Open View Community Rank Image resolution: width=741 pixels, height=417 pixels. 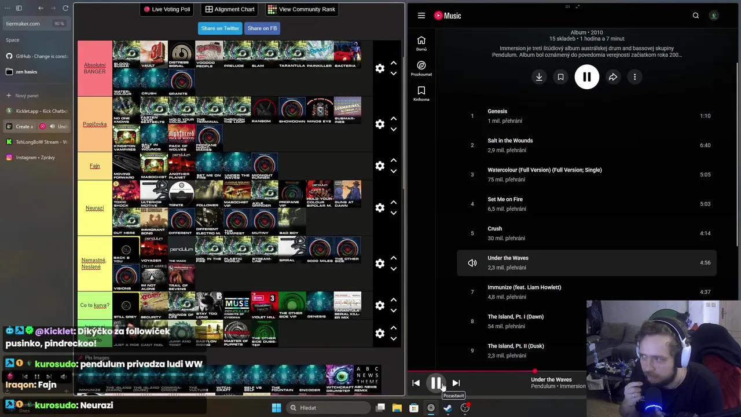coord(303,9)
